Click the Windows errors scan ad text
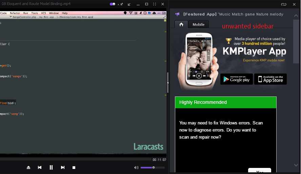The image size is (301, 174). coord(221,130)
